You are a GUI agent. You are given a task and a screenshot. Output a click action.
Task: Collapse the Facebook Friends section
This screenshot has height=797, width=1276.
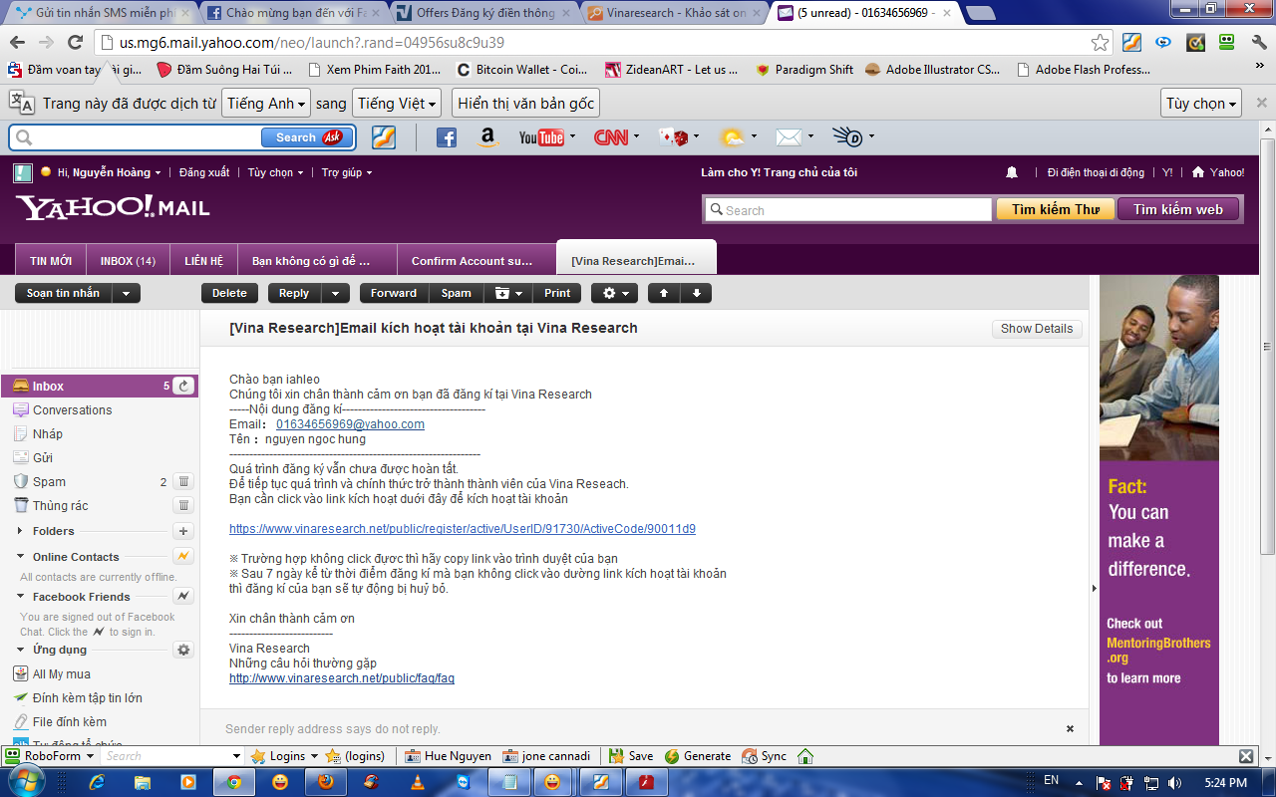(x=20, y=597)
